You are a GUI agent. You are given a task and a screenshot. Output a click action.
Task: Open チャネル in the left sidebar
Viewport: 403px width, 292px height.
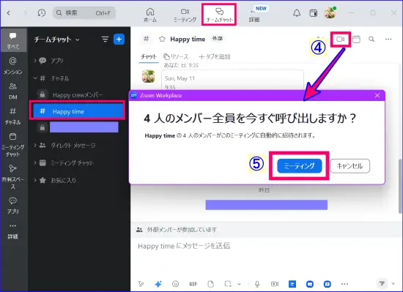pyautogui.click(x=13, y=116)
